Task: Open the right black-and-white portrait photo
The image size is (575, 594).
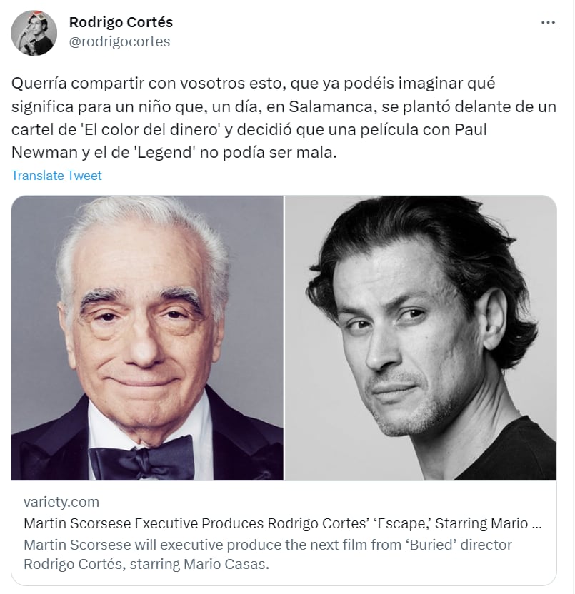Action: pos(421,338)
